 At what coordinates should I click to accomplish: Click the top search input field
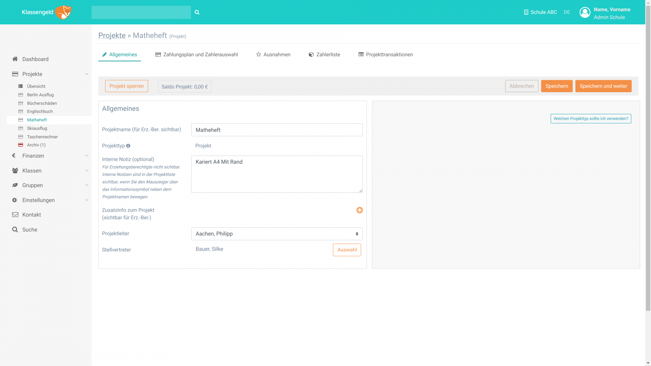click(x=141, y=12)
